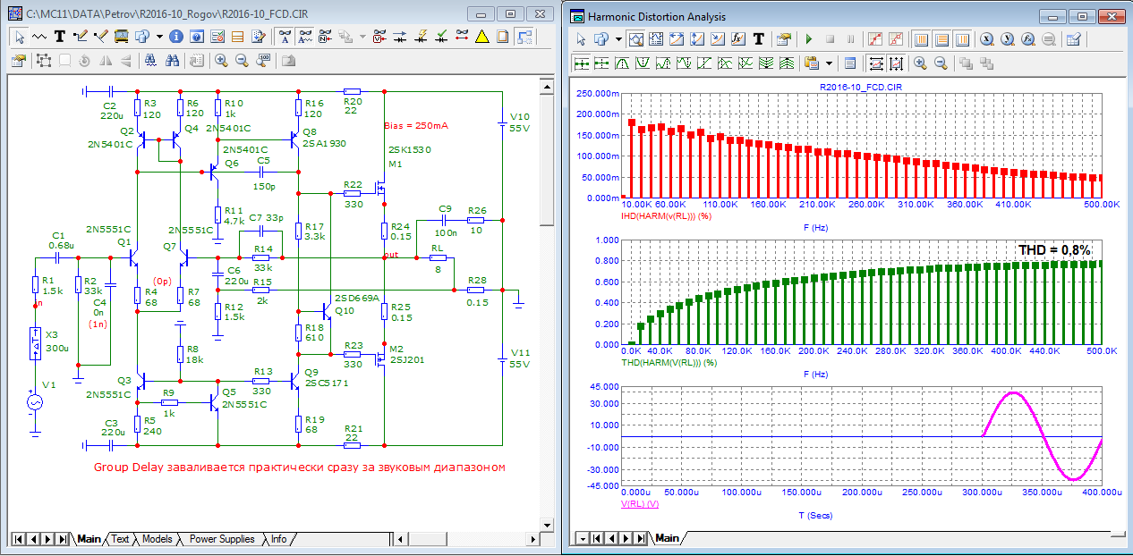Expand the dropdown arrow beside the schematic shapes icon
This screenshot has width=1133, height=556.
[159, 37]
